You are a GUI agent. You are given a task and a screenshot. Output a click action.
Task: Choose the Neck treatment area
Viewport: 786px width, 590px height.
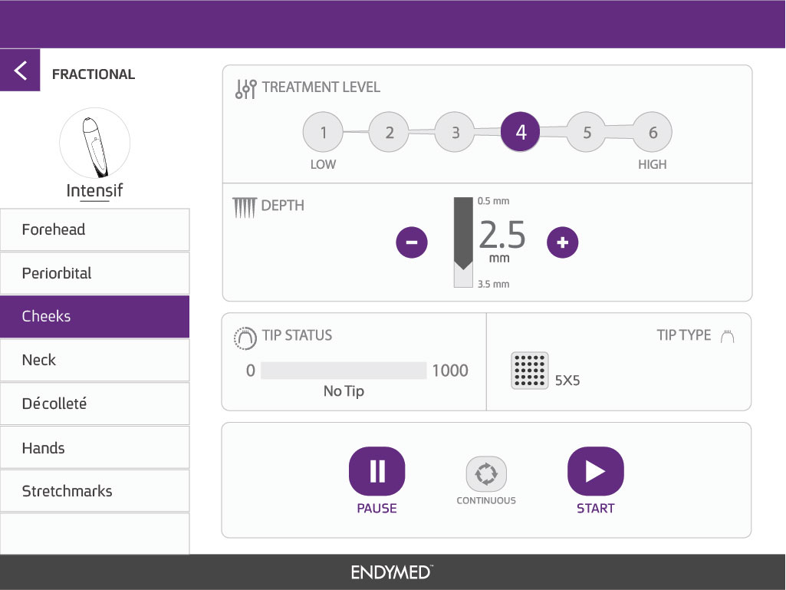95,360
